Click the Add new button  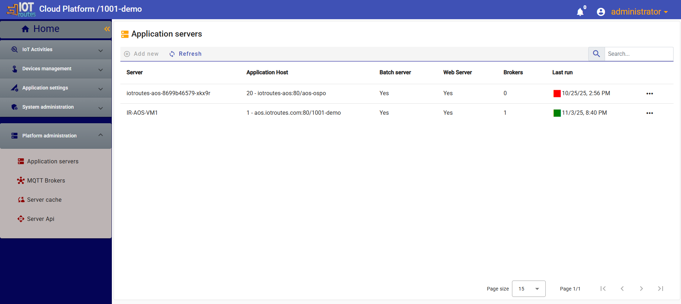(x=141, y=54)
